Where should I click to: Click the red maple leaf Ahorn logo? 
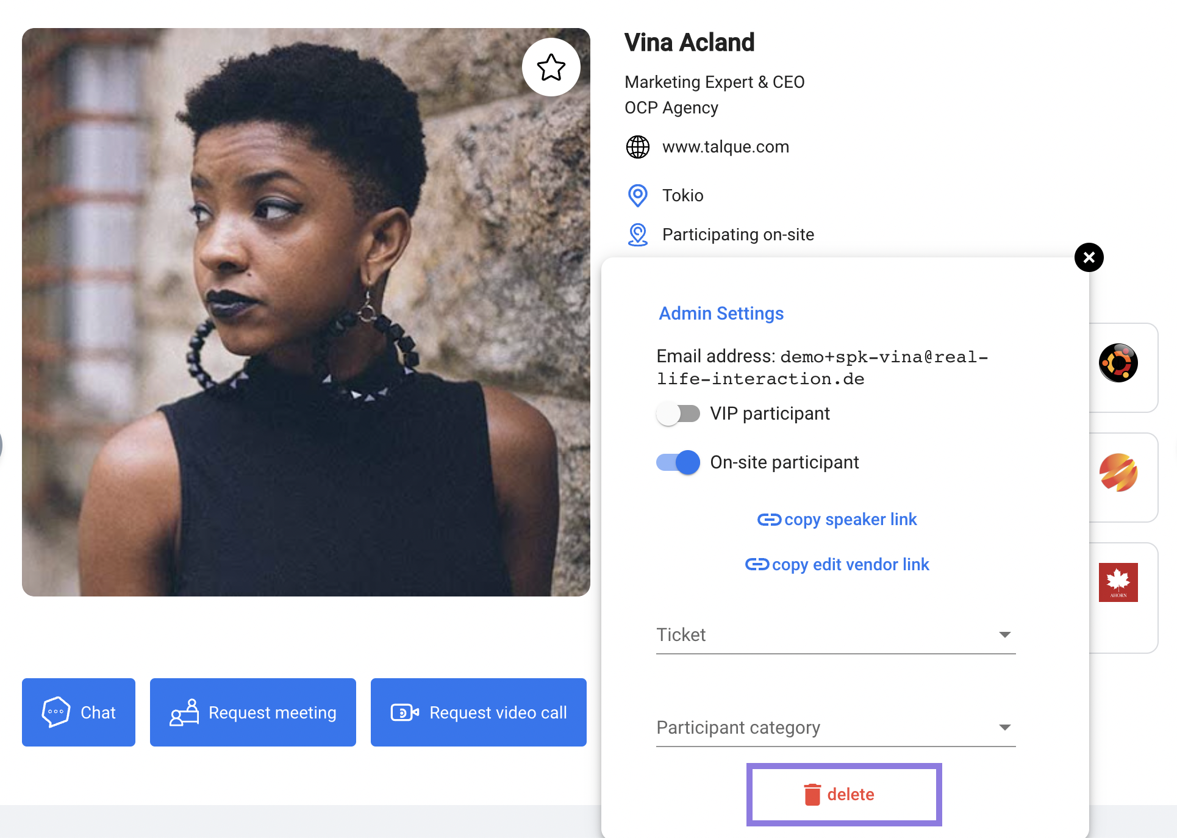coord(1118,582)
